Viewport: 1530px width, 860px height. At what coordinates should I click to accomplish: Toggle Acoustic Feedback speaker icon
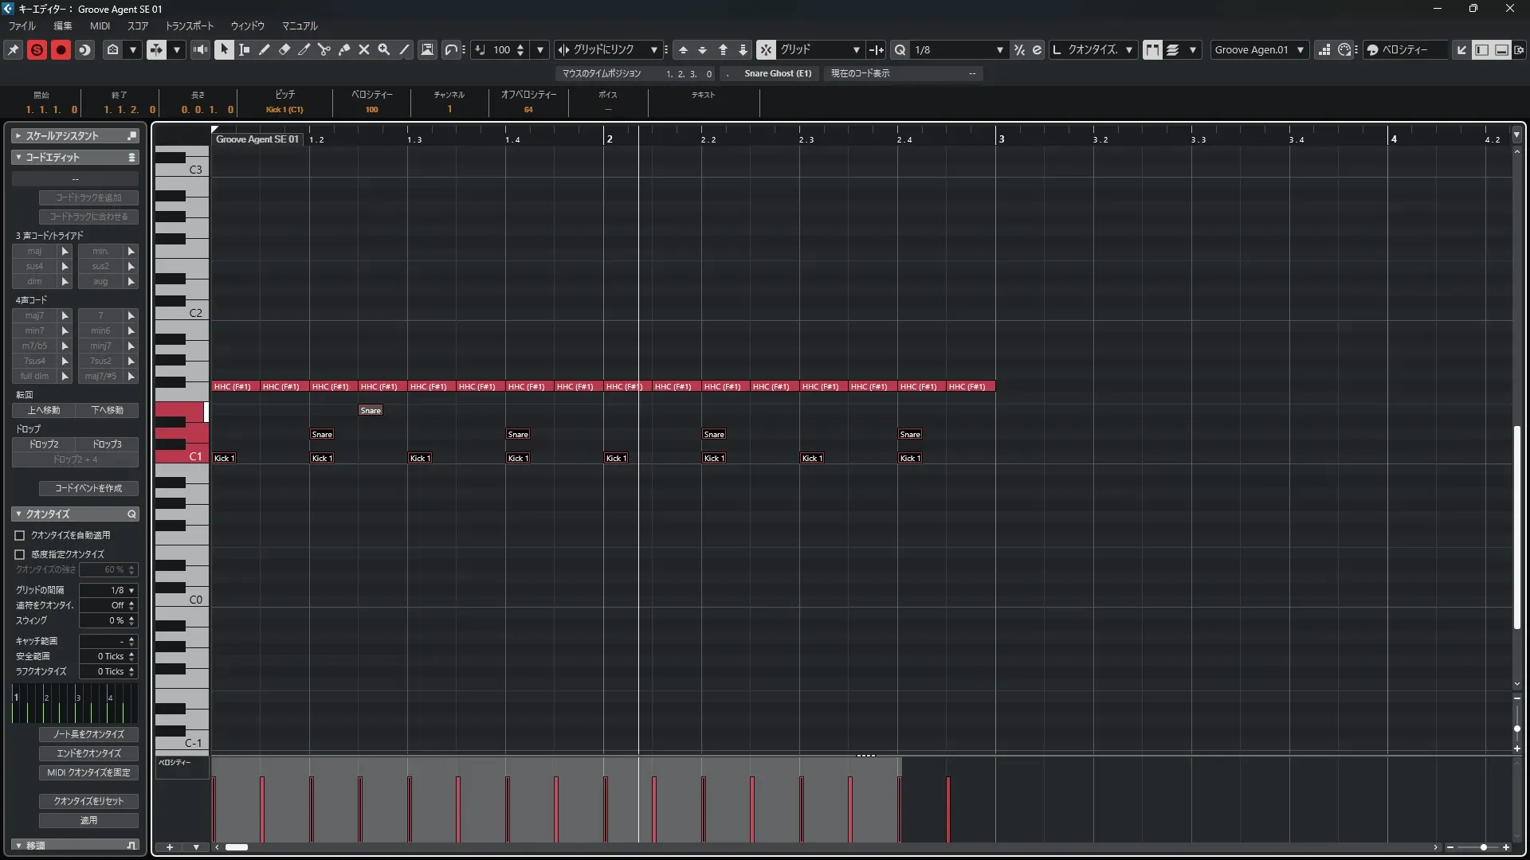(200, 49)
